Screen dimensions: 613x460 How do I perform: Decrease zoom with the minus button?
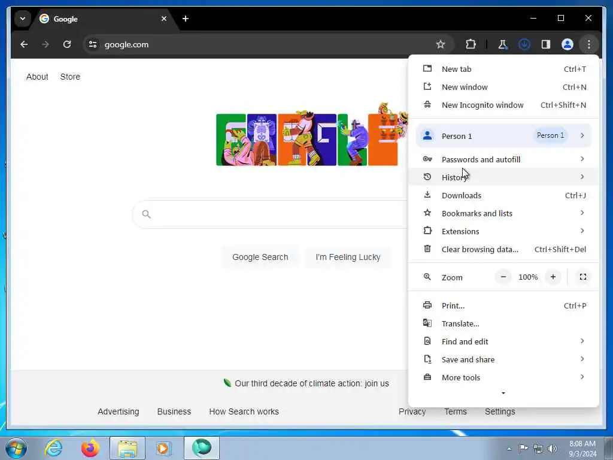click(x=503, y=277)
